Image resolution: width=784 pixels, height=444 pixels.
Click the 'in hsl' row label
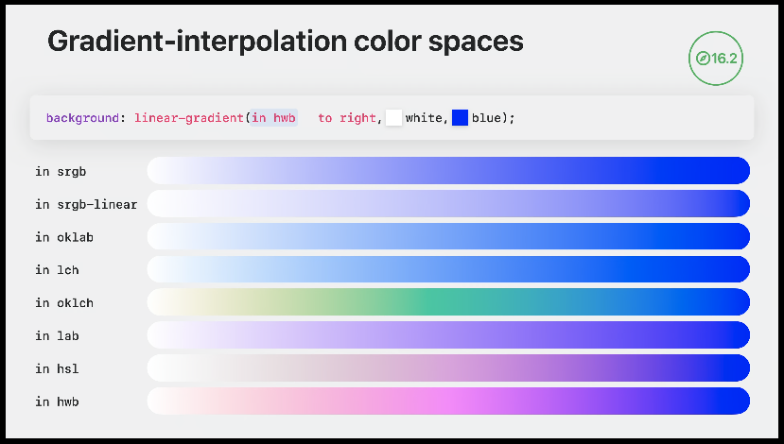57,369
